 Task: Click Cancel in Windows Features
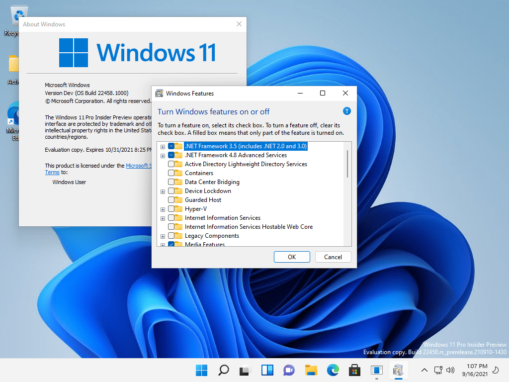(333, 257)
